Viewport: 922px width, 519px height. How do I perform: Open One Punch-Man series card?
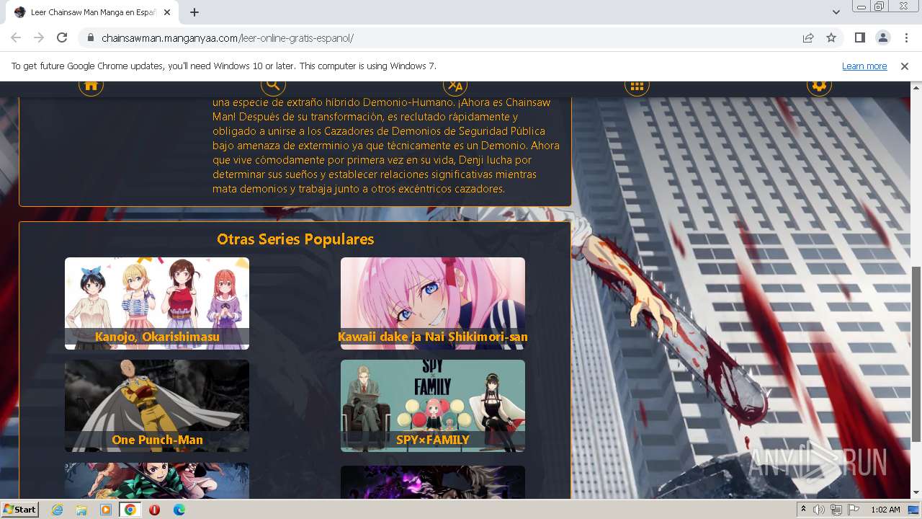tap(157, 406)
